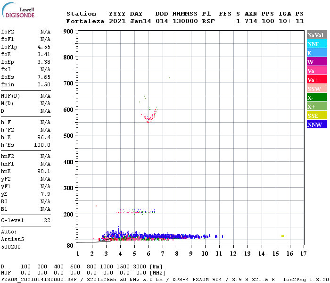Select the Vo- pink legend swatch

coord(317,71)
